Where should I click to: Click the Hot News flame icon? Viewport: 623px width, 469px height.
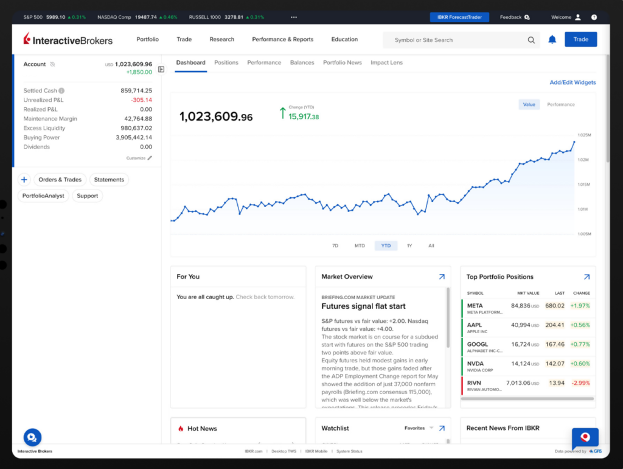(x=181, y=428)
